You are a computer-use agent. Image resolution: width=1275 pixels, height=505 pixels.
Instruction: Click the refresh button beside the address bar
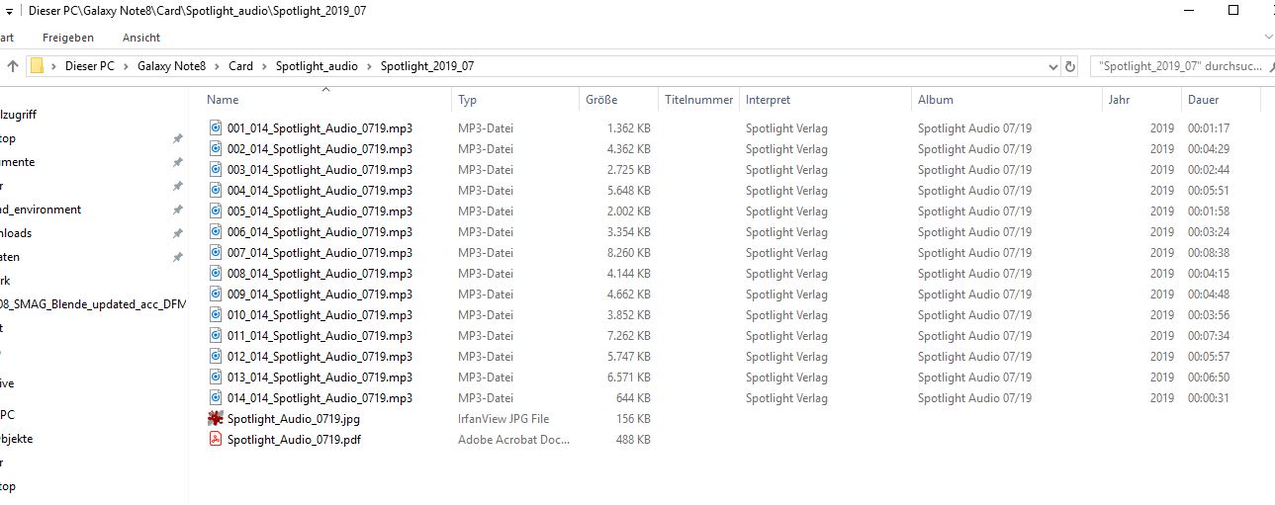click(x=1069, y=66)
